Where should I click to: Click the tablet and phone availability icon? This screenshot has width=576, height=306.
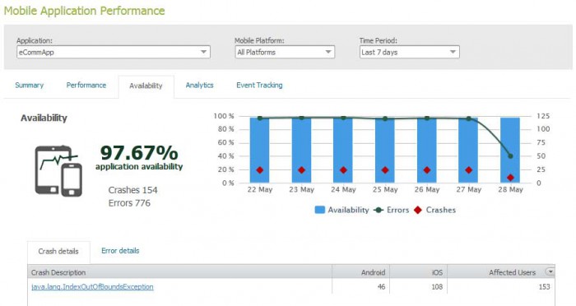click(x=58, y=171)
